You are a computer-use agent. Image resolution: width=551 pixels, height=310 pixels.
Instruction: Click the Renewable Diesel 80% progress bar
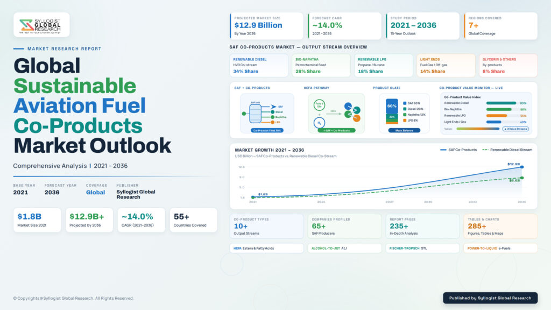pyautogui.click(x=501, y=103)
